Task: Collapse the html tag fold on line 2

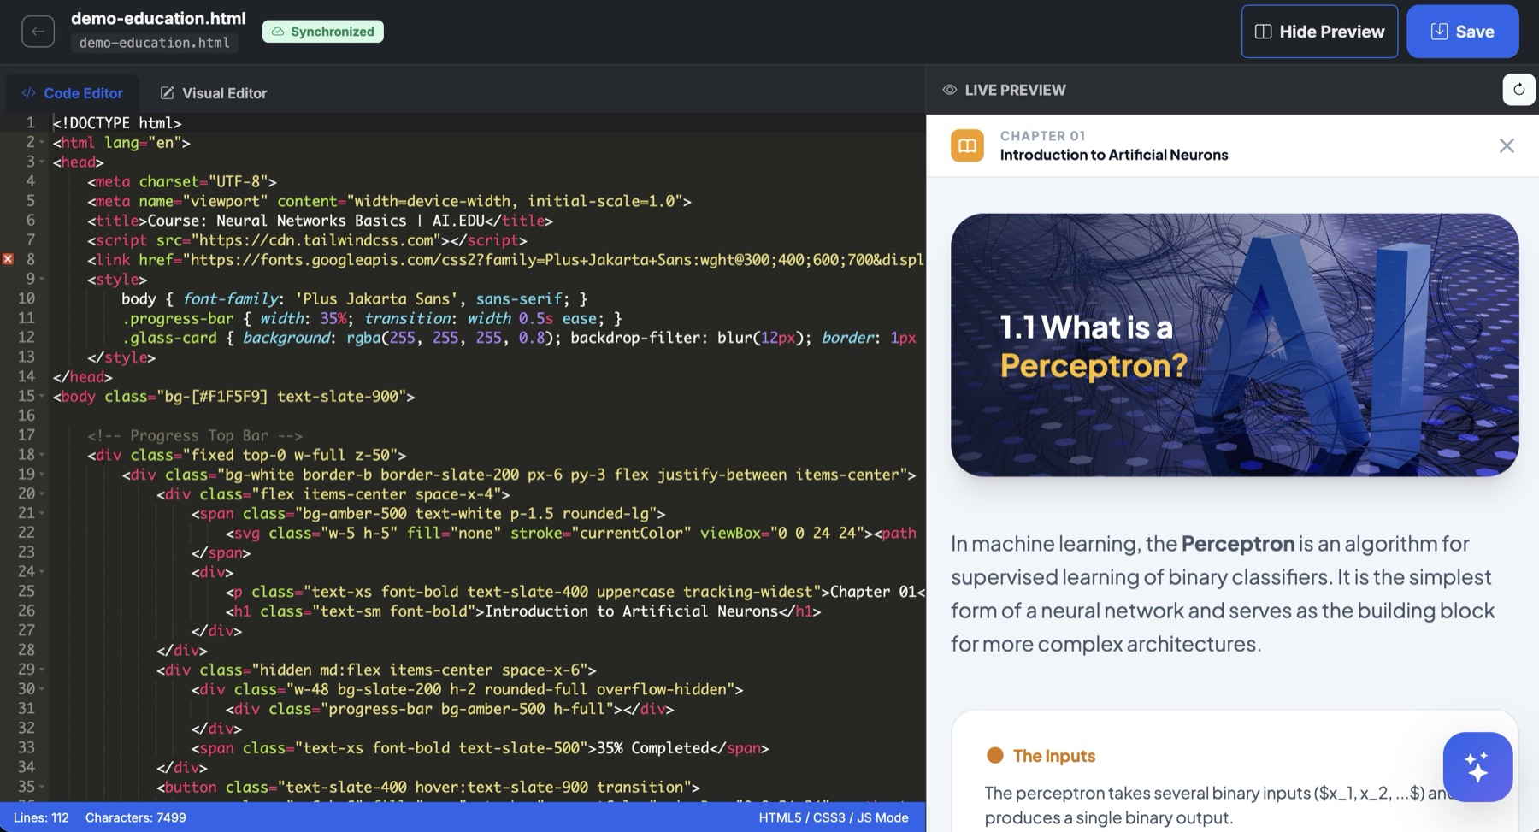Action: tap(42, 143)
